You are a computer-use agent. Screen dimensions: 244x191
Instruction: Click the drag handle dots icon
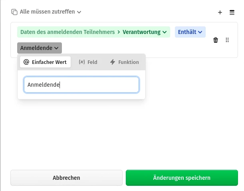pyautogui.click(x=227, y=40)
